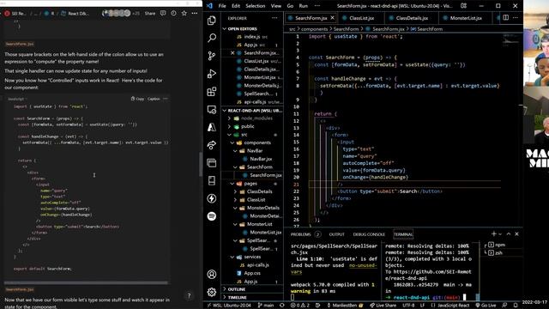The width and height of the screenshot is (549, 309).
Task: Open the Accounts icon in activity bar
Action: [212, 275]
